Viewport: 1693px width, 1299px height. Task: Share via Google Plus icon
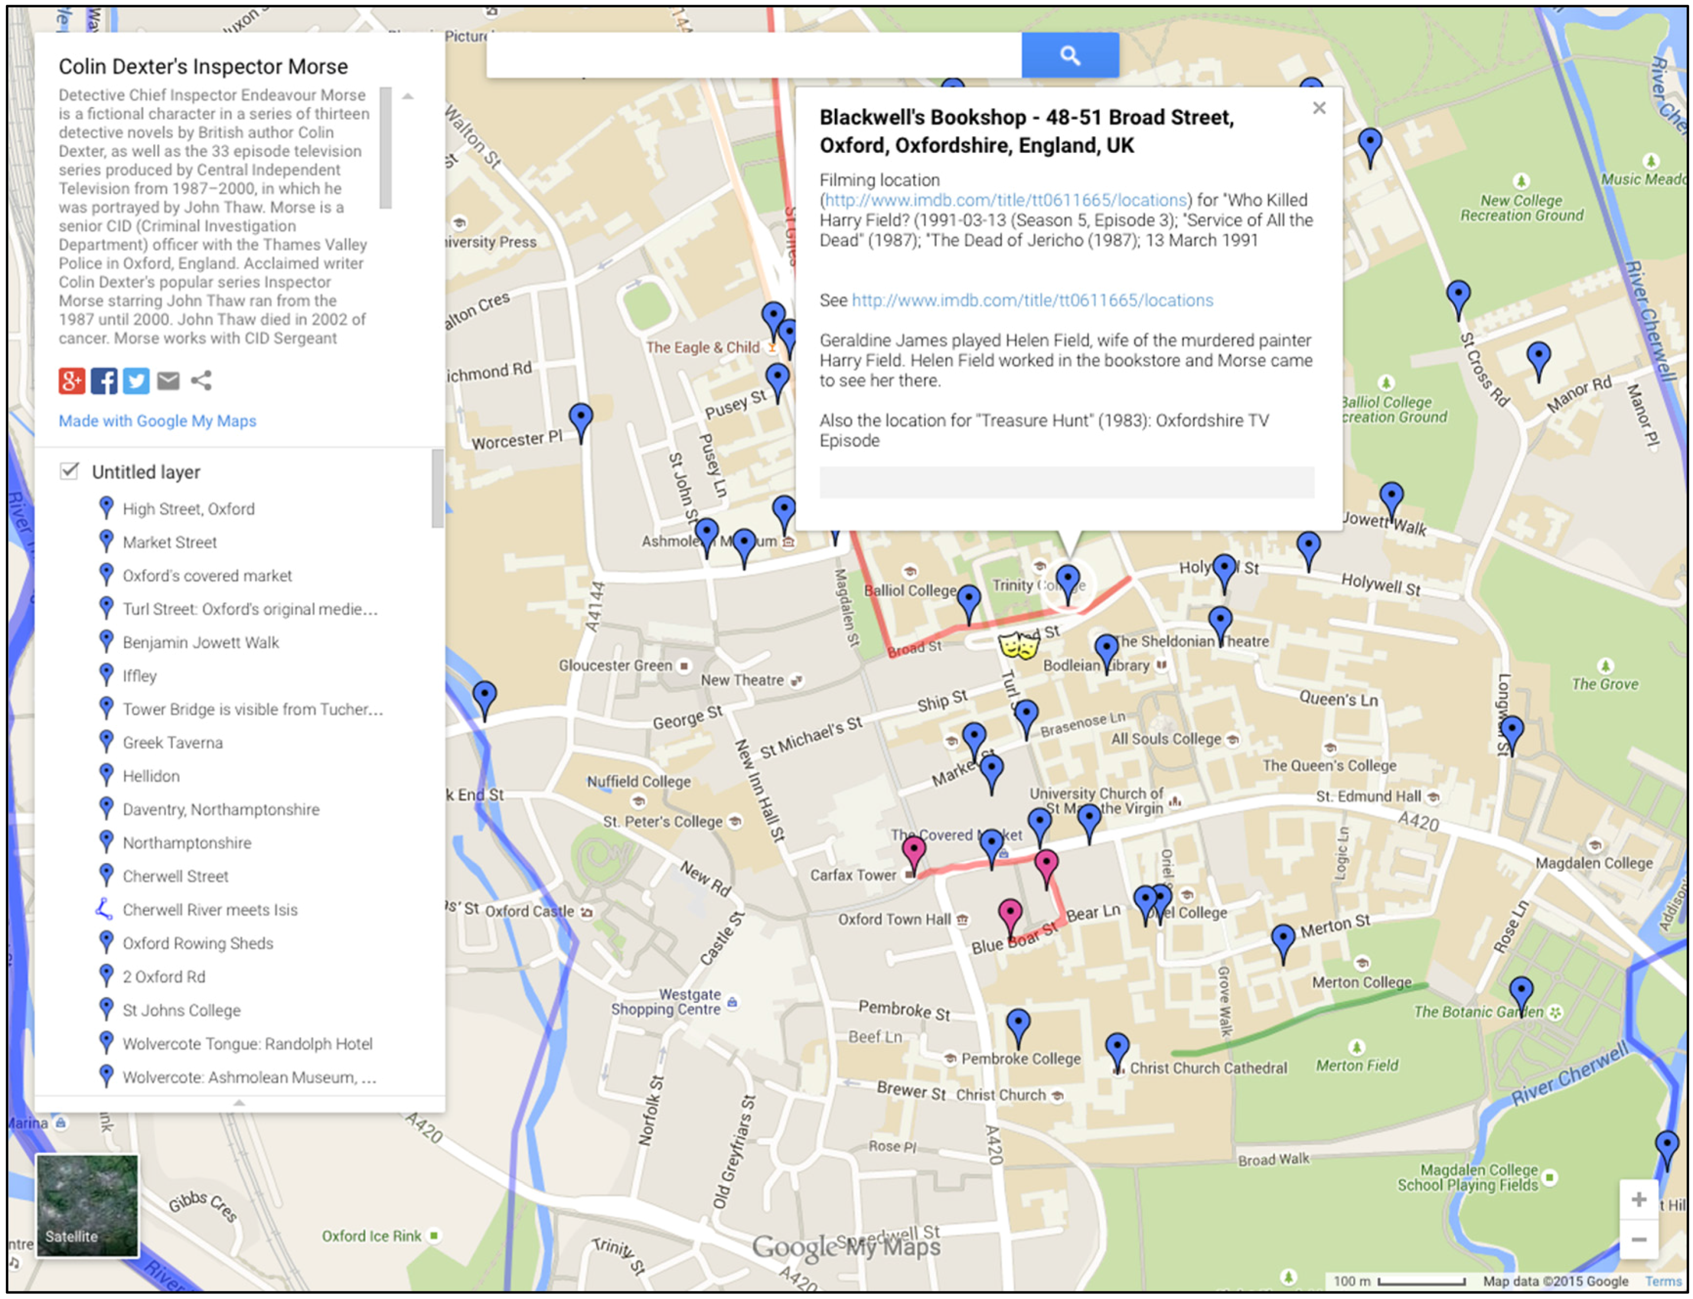point(72,381)
